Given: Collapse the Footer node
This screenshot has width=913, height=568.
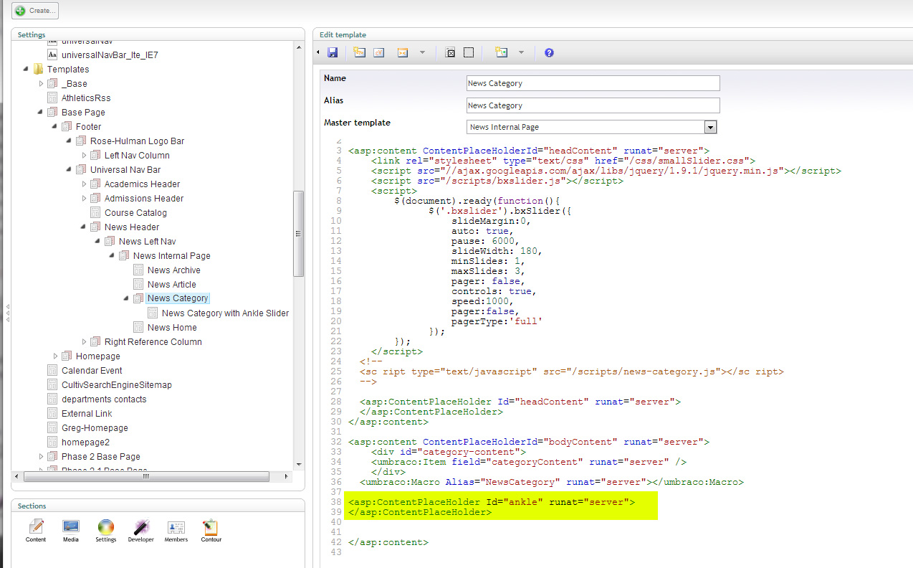Looking at the screenshot, I should (x=55, y=127).
